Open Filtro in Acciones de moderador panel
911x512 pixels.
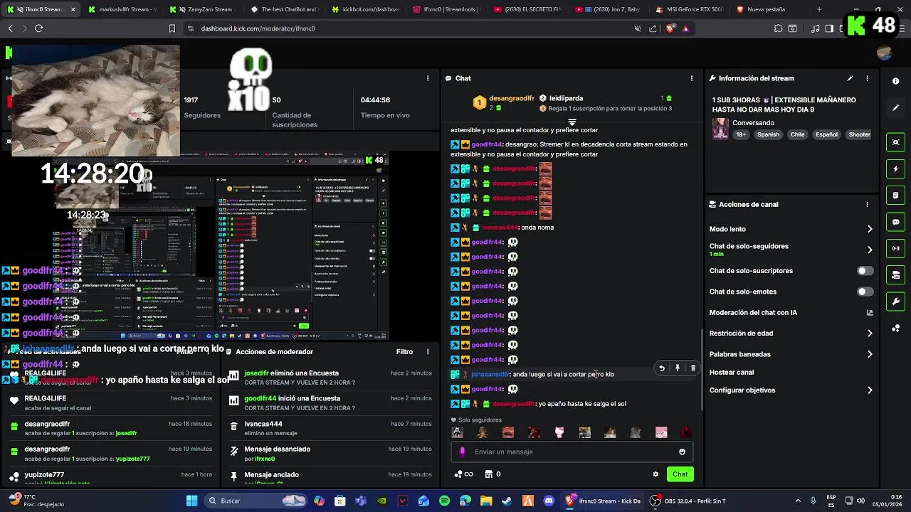point(404,351)
